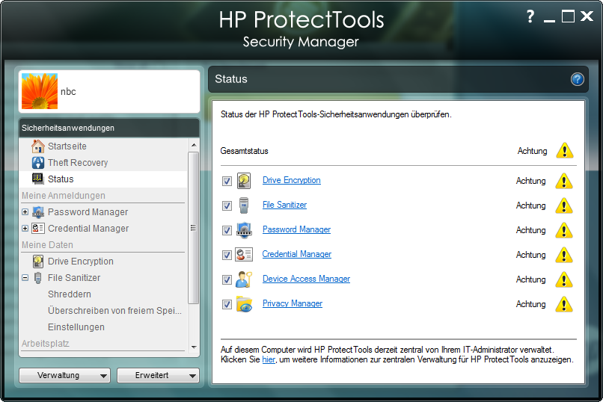Click the Drive Encryption warning triangle
The height and width of the screenshot is (402, 603).
pyautogui.click(x=564, y=181)
